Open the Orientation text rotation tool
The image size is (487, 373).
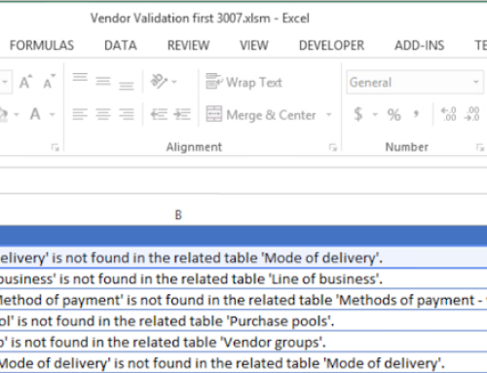pyautogui.click(x=159, y=81)
